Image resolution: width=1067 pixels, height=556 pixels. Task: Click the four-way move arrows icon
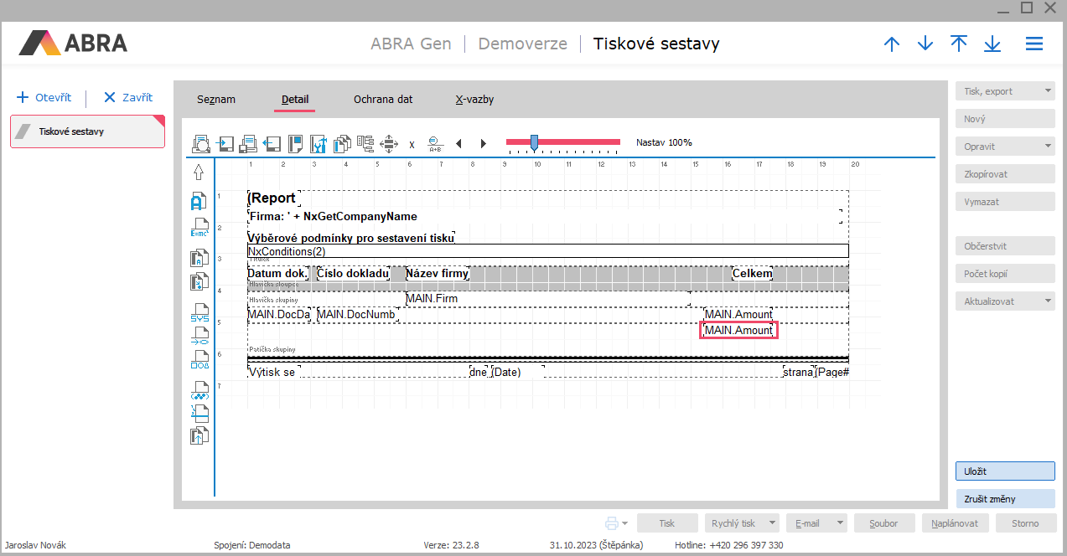click(389, 143)
